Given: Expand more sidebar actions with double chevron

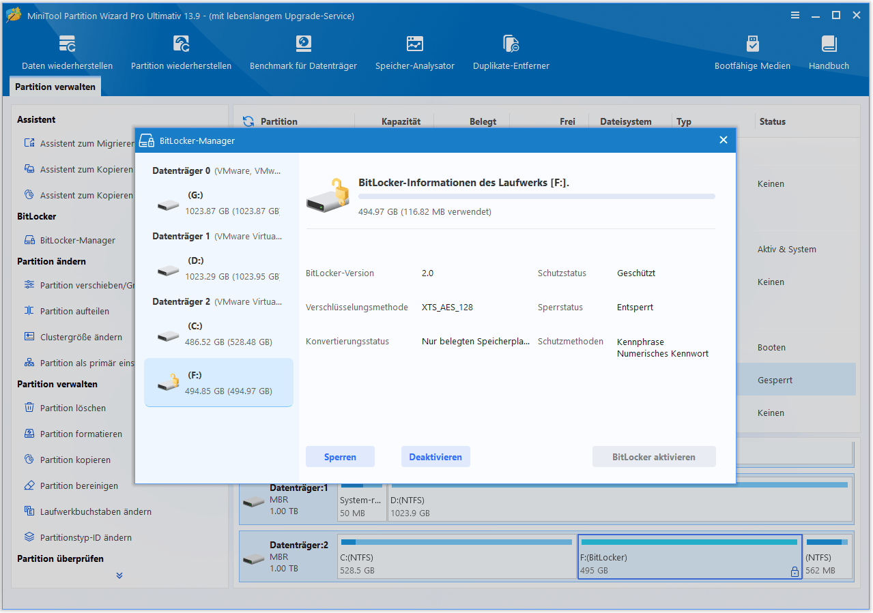Looking at the screenshot, I should [x=119, y=575].
